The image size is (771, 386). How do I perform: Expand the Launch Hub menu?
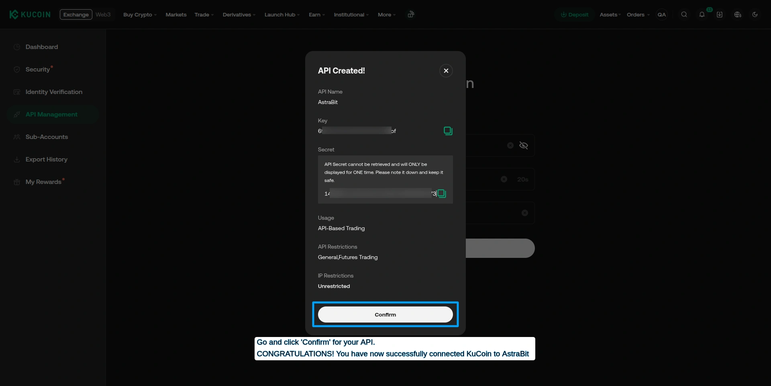[282, 14]
